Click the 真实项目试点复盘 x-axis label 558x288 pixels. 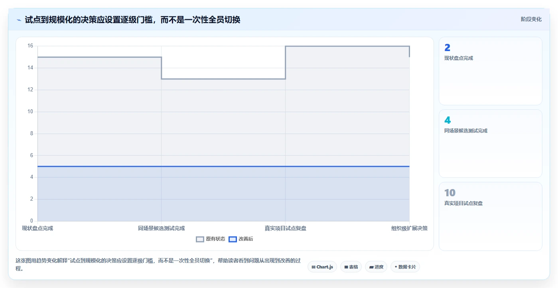point(286,228)
